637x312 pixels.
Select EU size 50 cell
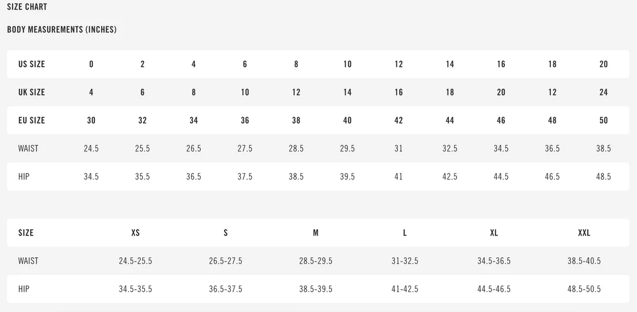pos(603,121)
